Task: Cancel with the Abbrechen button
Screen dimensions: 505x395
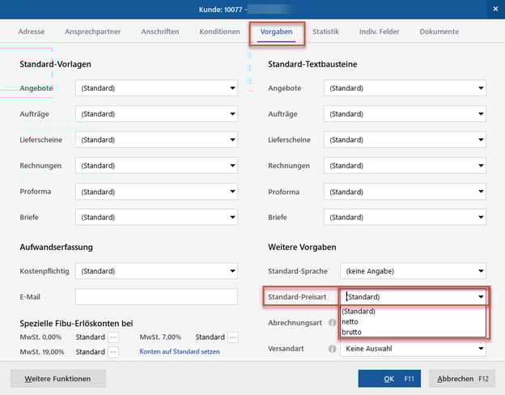Action: pyautogui.click(x=462, y=379)
